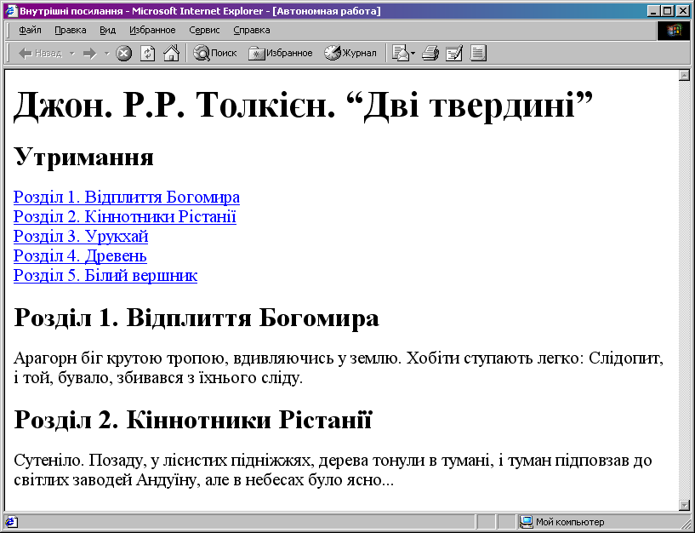Image resolution: width=695 pixels, height=533 pixels.
Task: Click the heading Джон. Р.Р. Толкієн
Action: click(174, 105)
